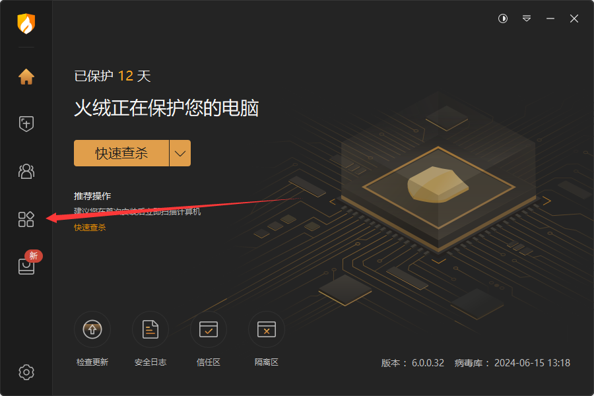Open the settings gear icon
Screen dimensions: 594x396
(26, 372)
